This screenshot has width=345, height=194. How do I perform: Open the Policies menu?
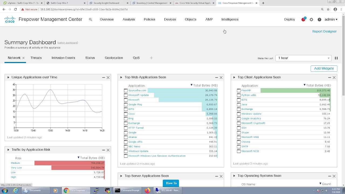tap(150, 19)
